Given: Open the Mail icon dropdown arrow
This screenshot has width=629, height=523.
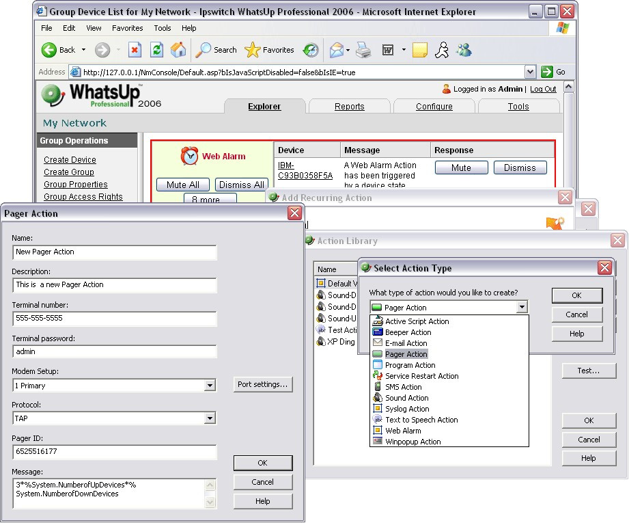Looking at the screenshot, I should tap(348, 50).
